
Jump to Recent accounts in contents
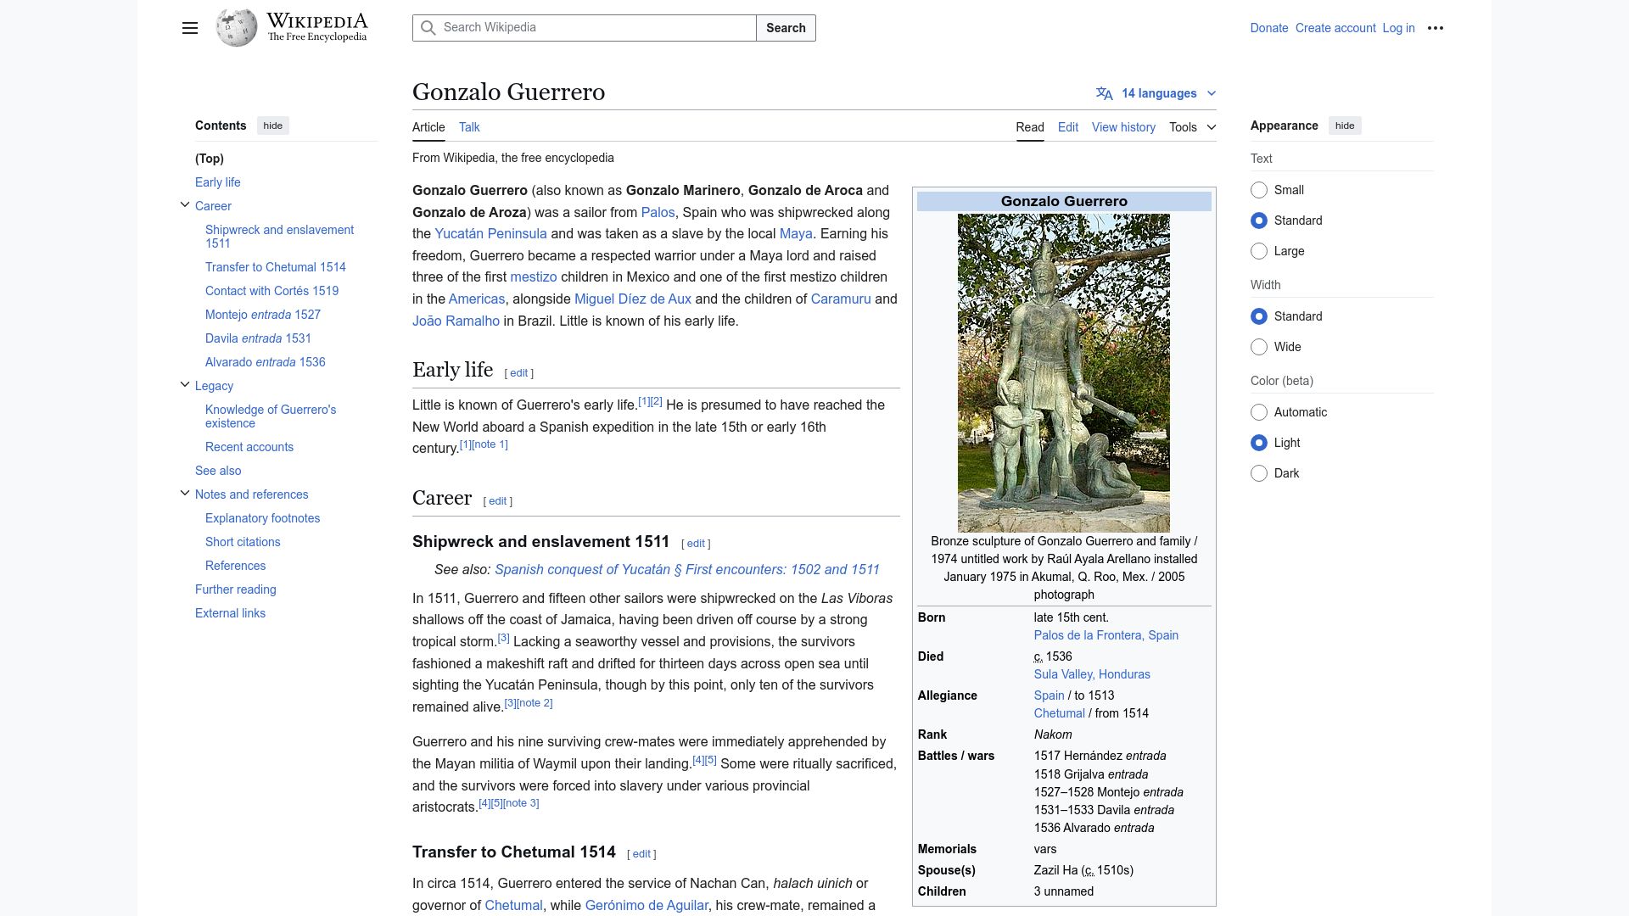click(249, 447)
